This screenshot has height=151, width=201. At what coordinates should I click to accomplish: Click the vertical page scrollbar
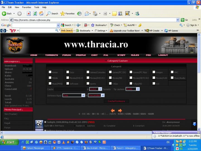click(199, 84)
